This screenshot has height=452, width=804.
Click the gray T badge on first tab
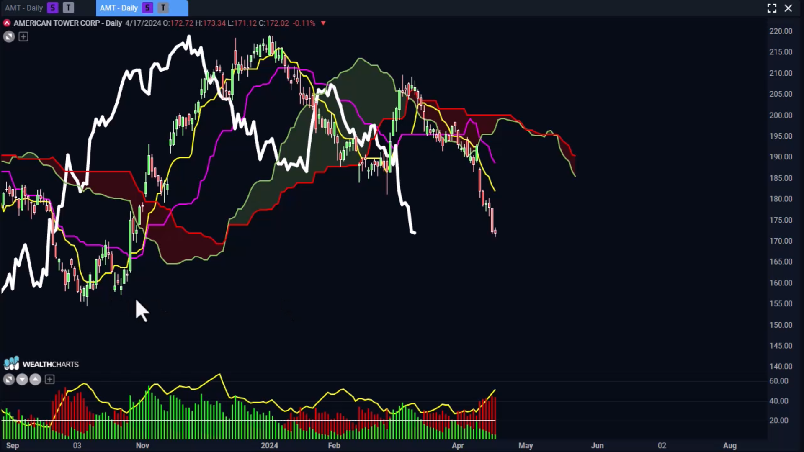pyautogui.click(x=68, y=8)
